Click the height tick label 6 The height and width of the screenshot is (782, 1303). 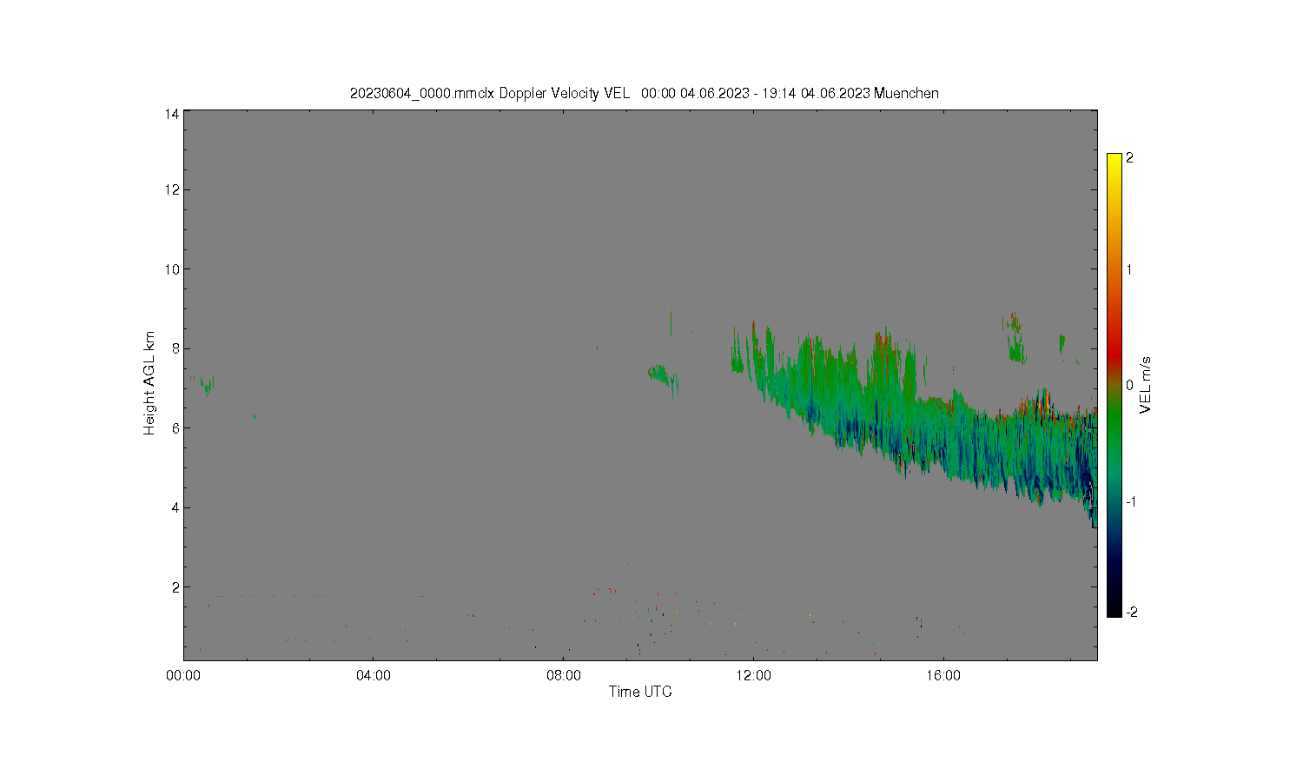pos(175,427)
